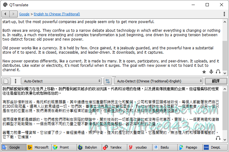Click the text "Both views are wrong."
229x152 pixels.
22,31
